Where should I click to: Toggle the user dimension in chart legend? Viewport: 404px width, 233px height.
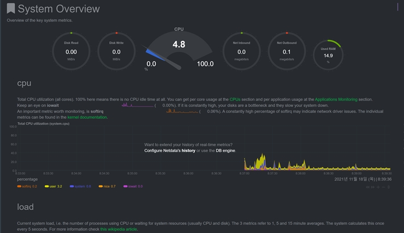(54, 186)
